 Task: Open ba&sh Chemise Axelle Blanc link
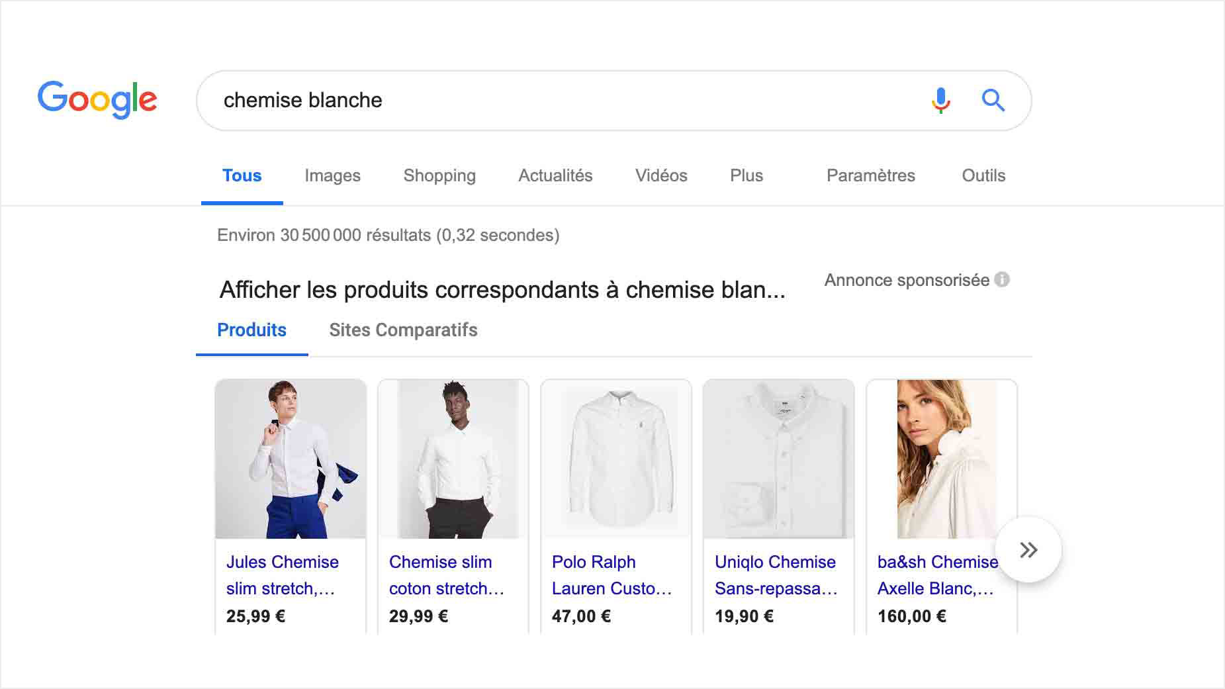937,575
